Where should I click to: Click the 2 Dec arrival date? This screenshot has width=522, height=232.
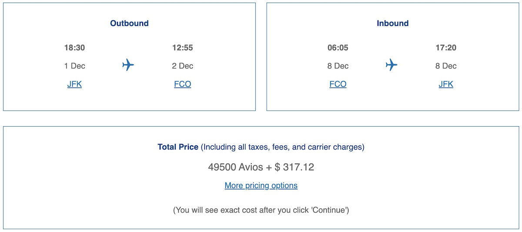[182, 66]
